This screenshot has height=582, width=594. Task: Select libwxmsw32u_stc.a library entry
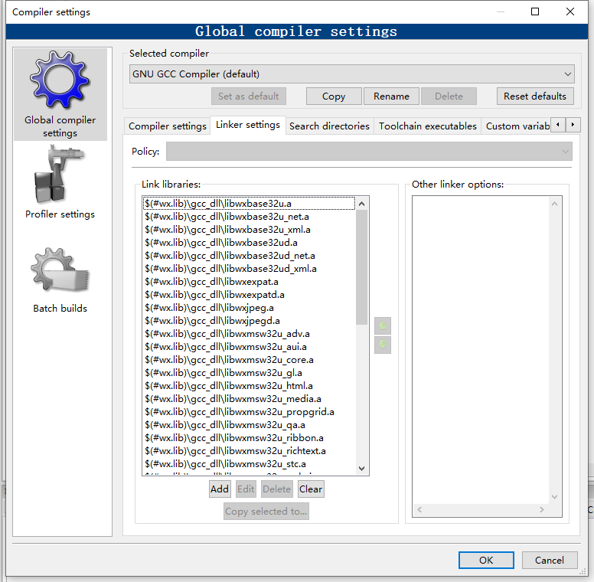click(x=249, y=464)
